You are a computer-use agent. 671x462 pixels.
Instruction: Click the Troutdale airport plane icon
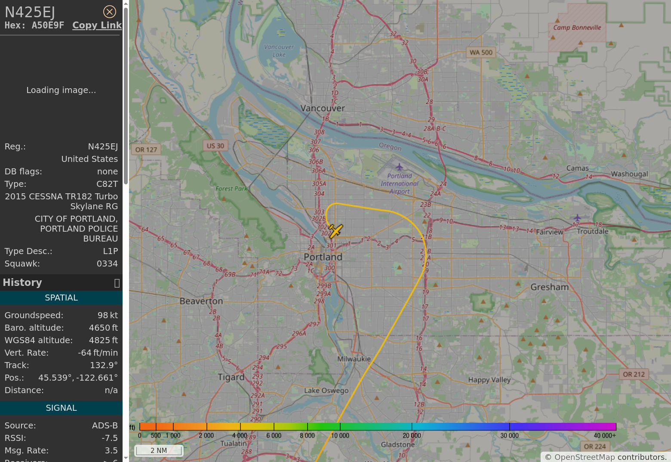[x=577, y=217]
